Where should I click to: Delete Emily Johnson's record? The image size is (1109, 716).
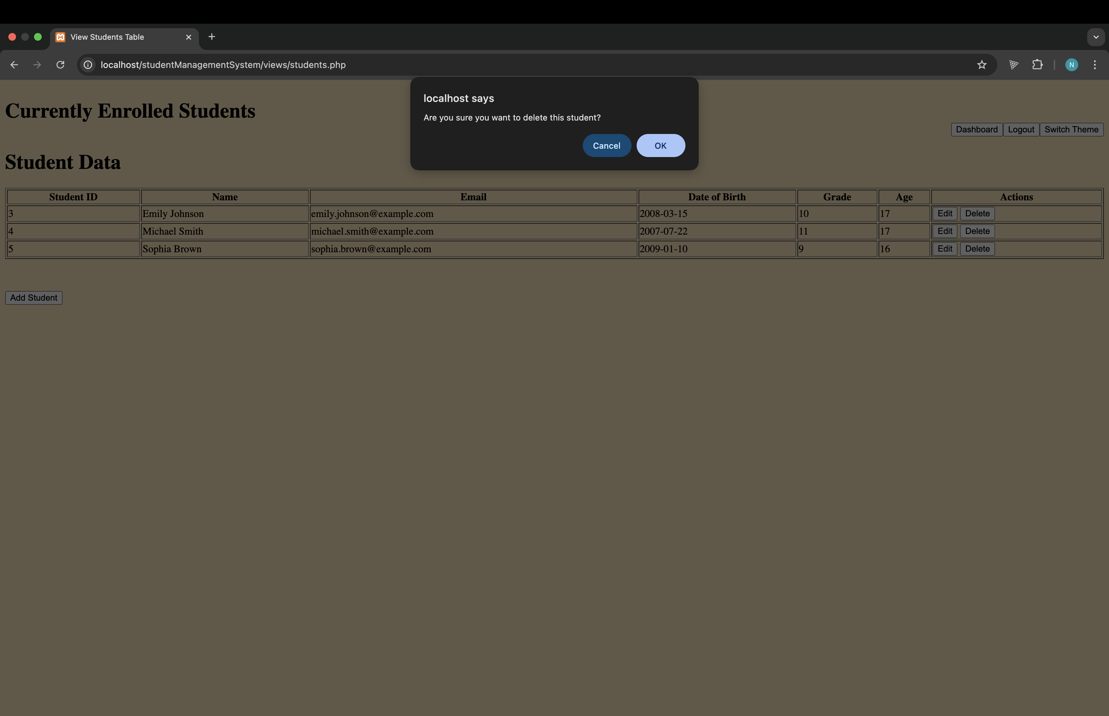pos(977,213)
